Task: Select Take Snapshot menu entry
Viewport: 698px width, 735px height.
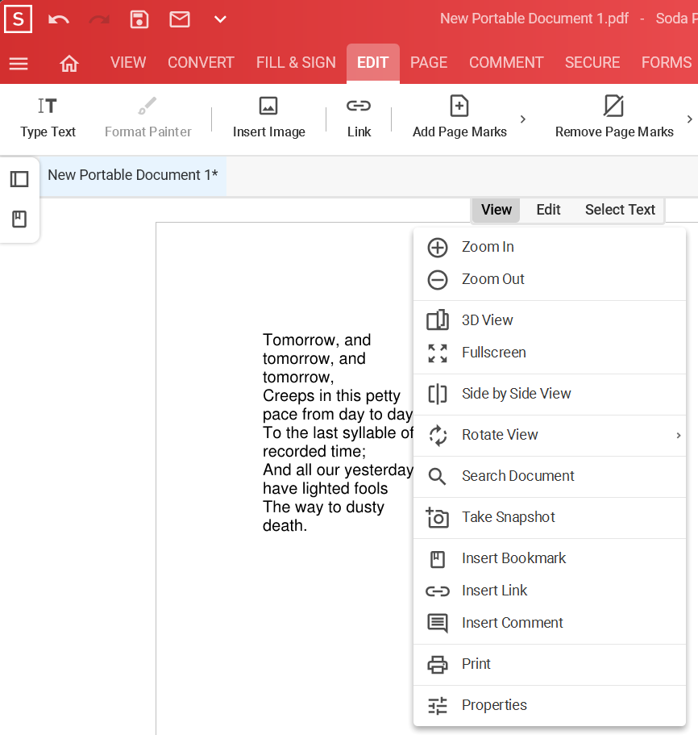Action: [550, 517]
